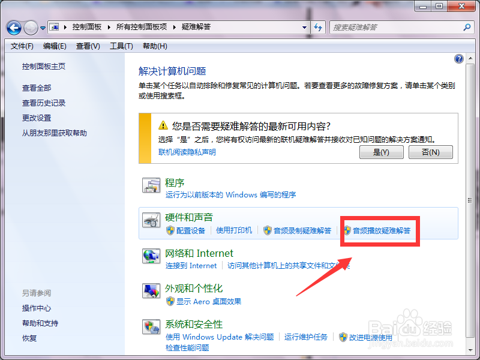Screen dimensions: 480x360
Task: Click the 程序 category icon
Action: (x=151, y=185)
